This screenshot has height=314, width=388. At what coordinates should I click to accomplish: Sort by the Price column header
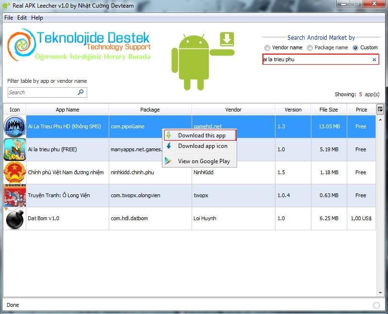(x=361, y=110)
